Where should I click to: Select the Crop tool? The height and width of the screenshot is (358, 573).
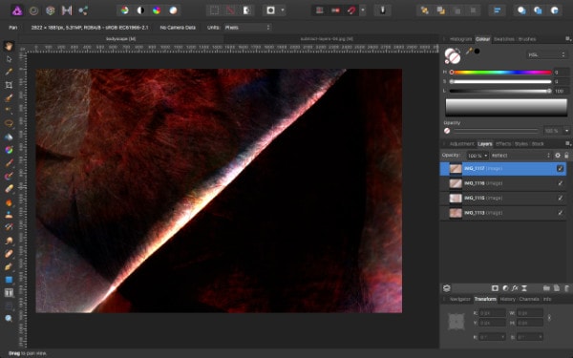pyautogui.click(x=9, y=85)
